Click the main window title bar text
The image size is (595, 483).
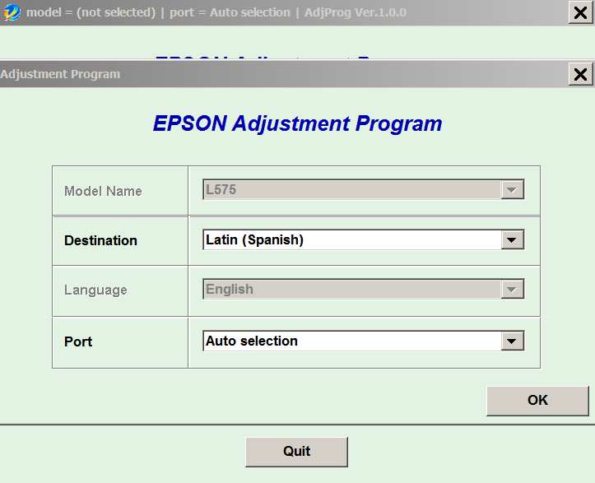point(216,12)
